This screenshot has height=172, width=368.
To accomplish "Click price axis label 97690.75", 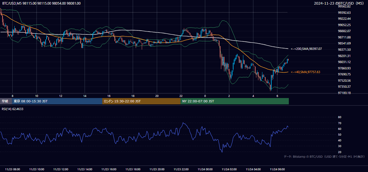I will [x=344, y=74].
